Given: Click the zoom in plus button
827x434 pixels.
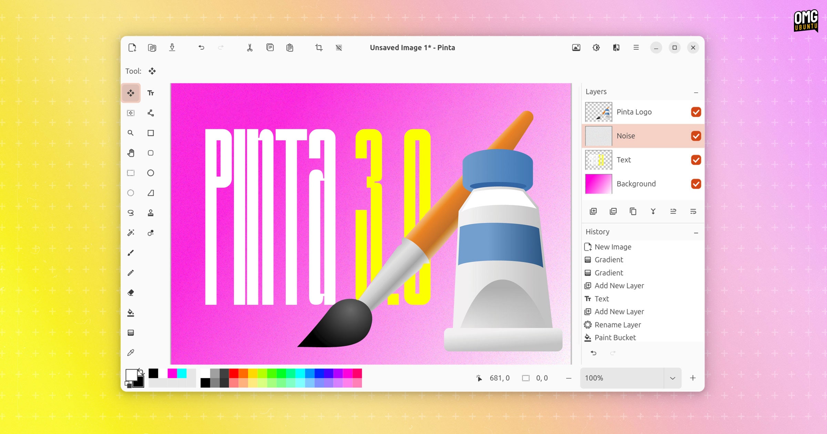Looking at the screenshot, I should pos(693,378).
